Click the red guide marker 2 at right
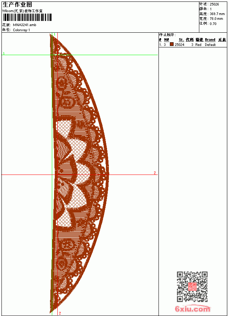The width and height of the screenshot is (228, 316). click(155, 173)
